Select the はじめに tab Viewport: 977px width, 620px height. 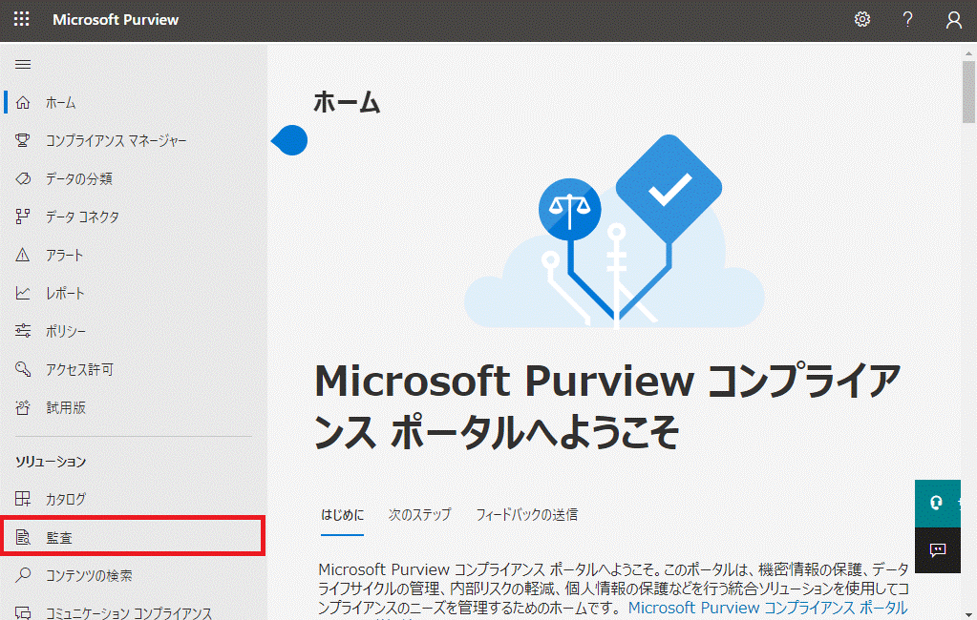click(x=342, y=515)
